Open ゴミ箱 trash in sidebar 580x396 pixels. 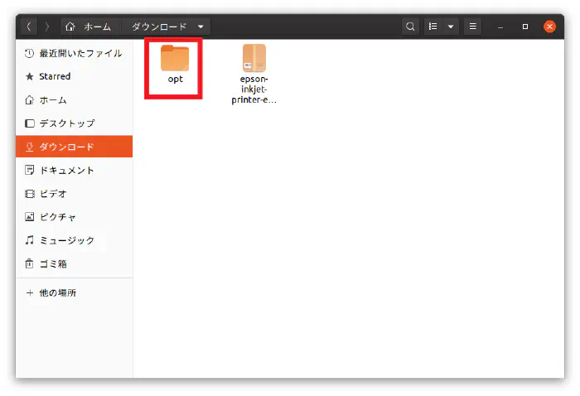coord(53,263)
